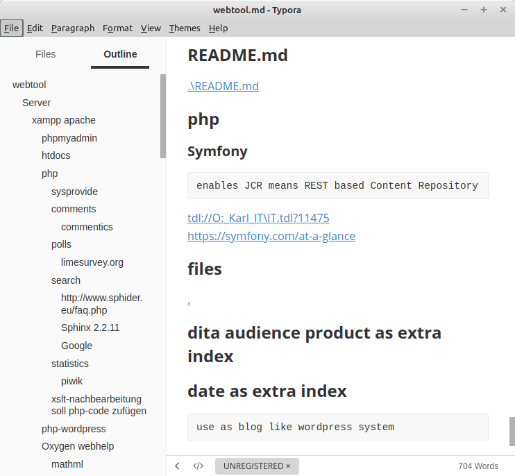Screen dimensions: 515x476
Task: Jump to xslt-nachbearbeitung outline entry
Action: click(x=99, y=405)
